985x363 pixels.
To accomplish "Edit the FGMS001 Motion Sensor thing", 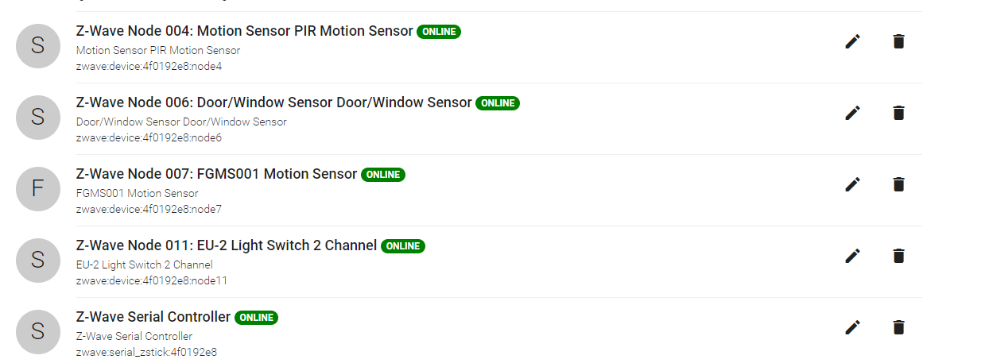I will click(x=852, y=184).
